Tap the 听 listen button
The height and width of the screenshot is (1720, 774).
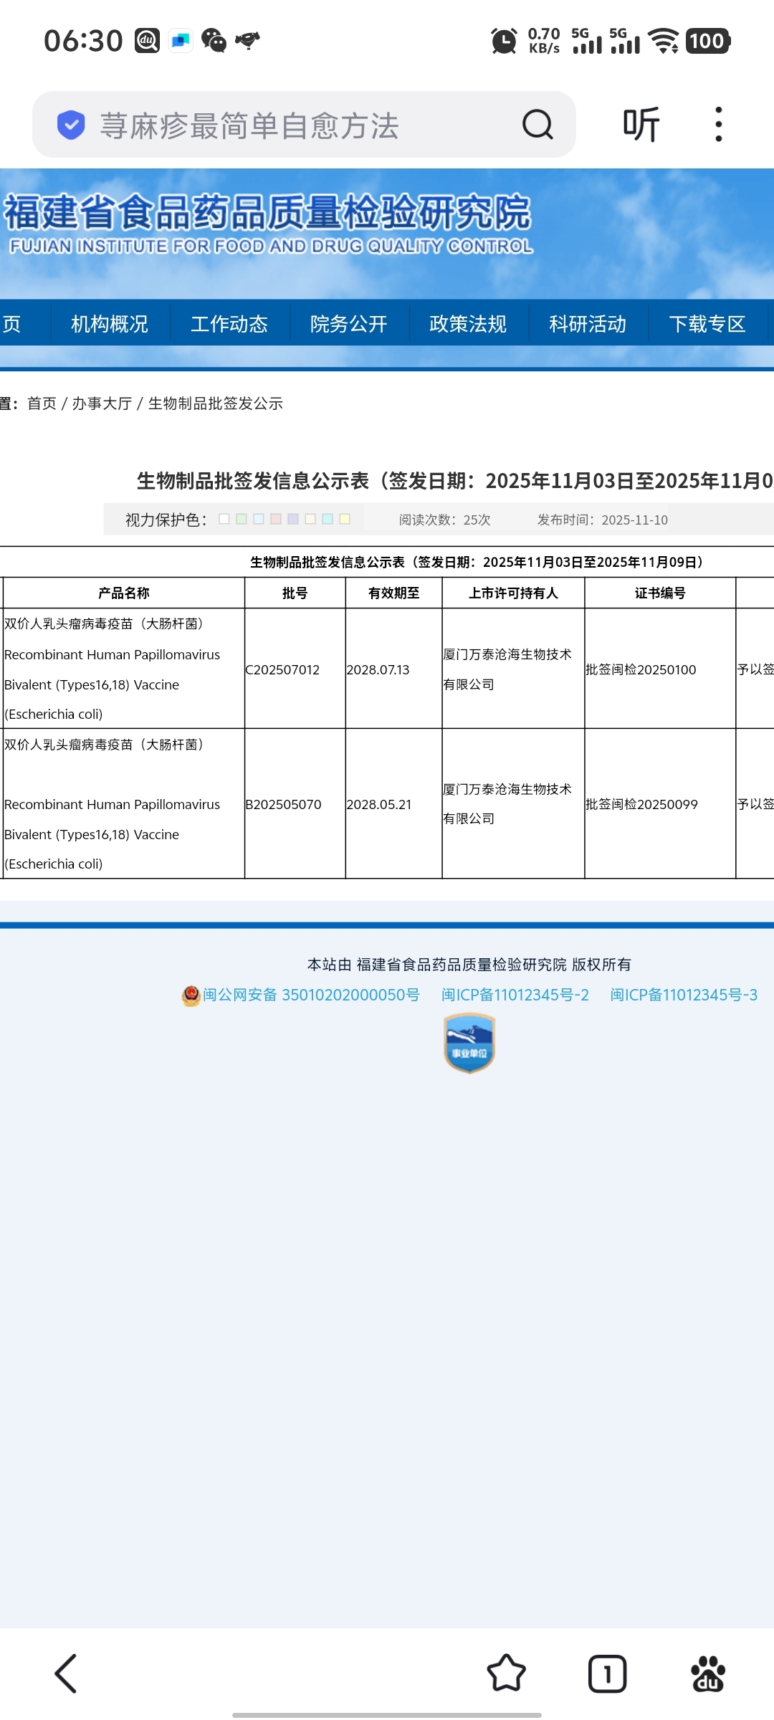[641, 125]
